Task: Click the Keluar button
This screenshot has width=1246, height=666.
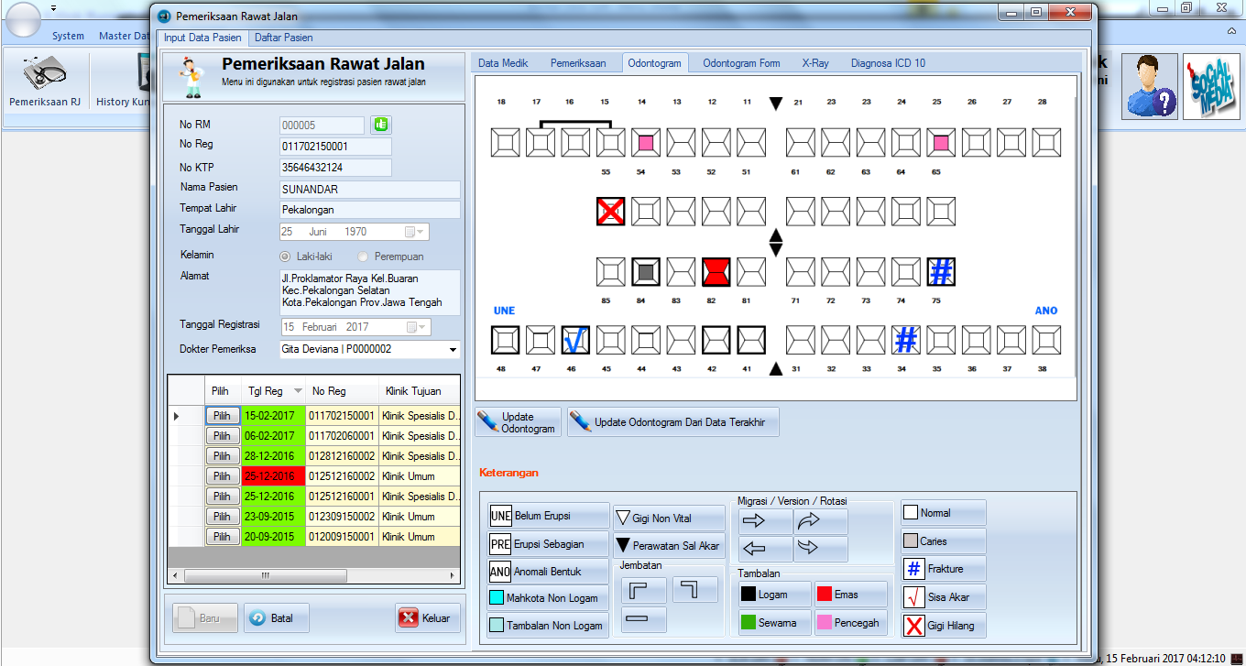Action: [x=426, y=618]
